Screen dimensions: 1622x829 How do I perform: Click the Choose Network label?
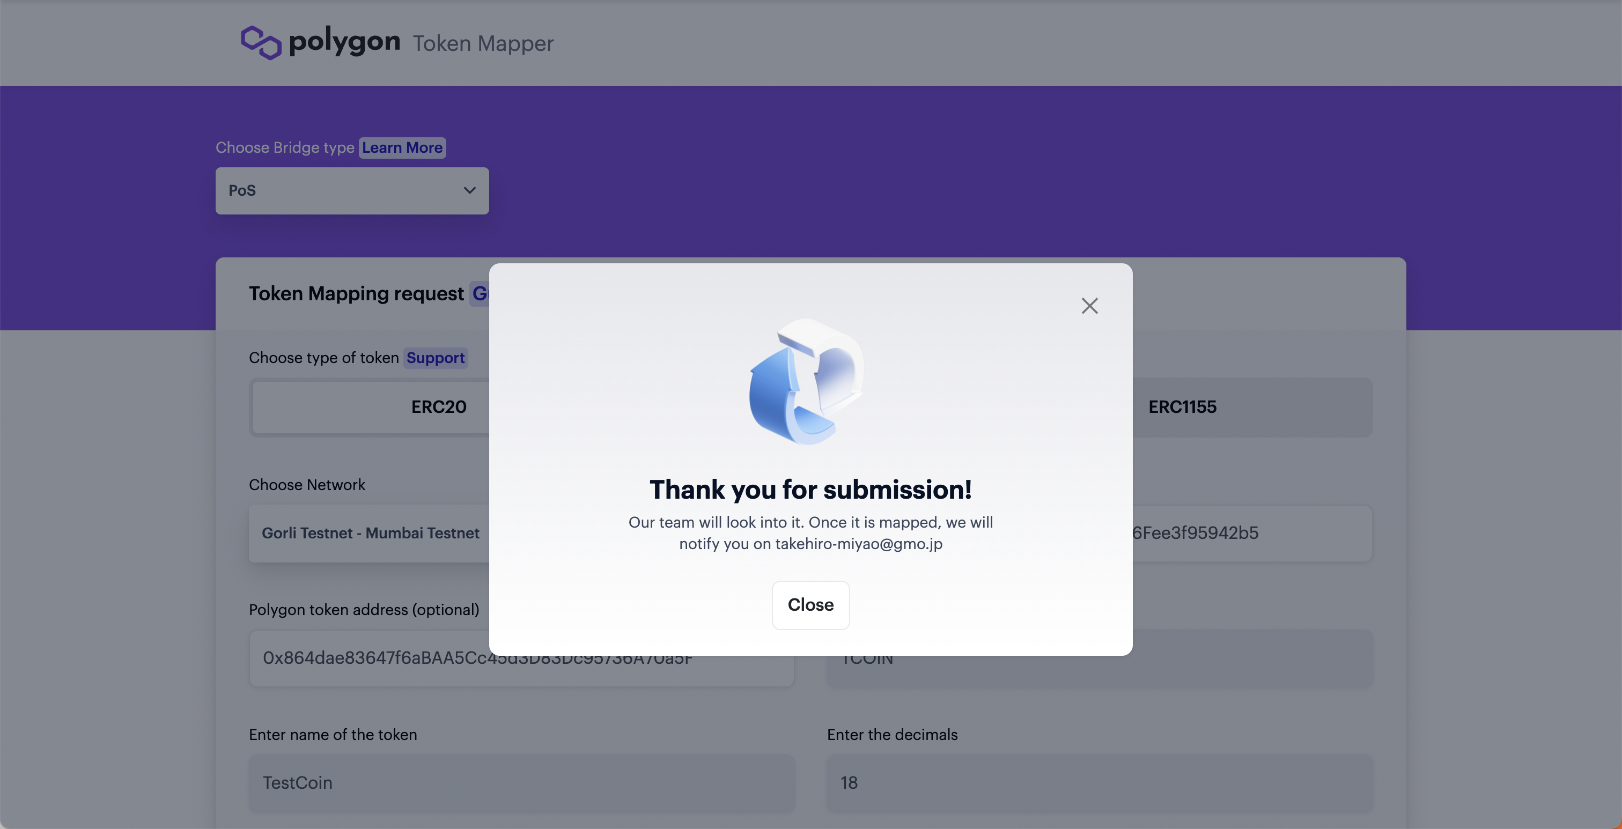tap(307, 485)
